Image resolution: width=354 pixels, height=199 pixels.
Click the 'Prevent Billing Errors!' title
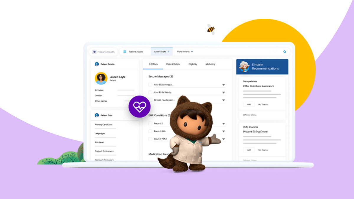click(255, 131)
